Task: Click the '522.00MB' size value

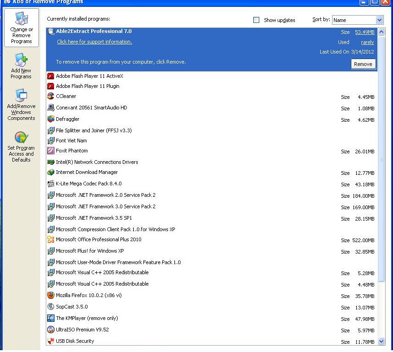Action: (363, 240)
